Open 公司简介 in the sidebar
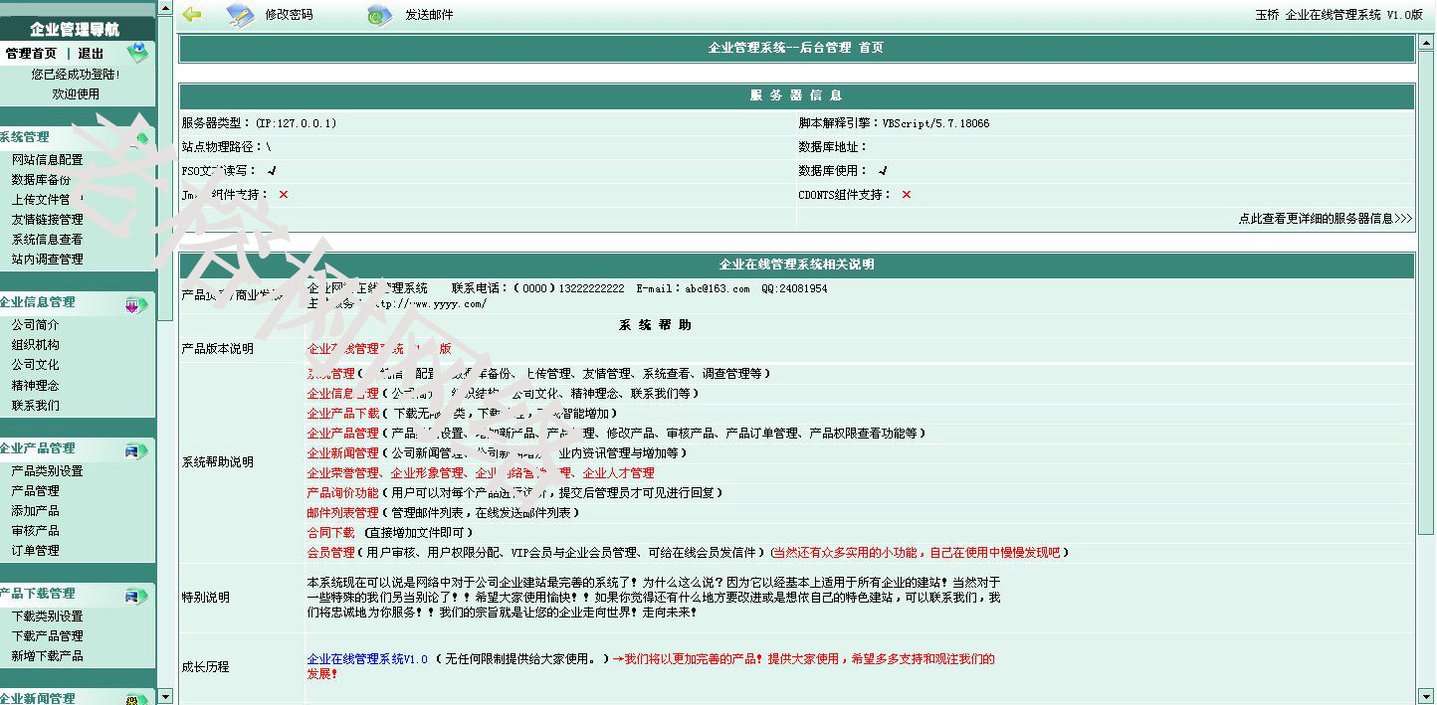 (x=36, y=325)
